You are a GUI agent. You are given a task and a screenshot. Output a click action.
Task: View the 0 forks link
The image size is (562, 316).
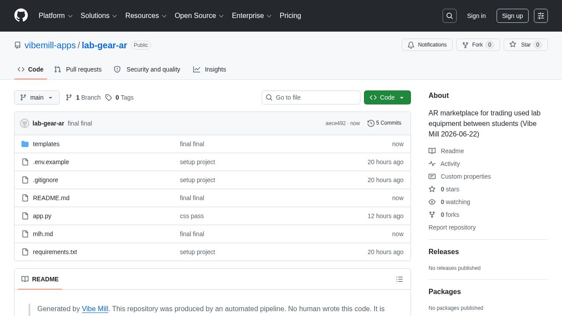point(450,215)
